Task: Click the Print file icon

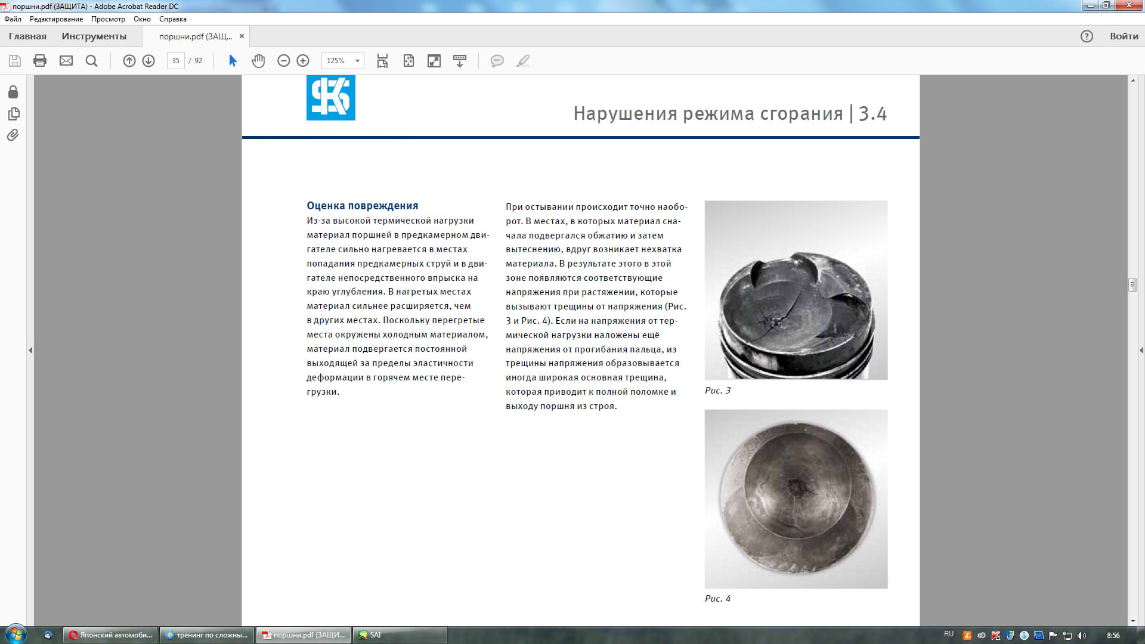Action: [40, 61]
